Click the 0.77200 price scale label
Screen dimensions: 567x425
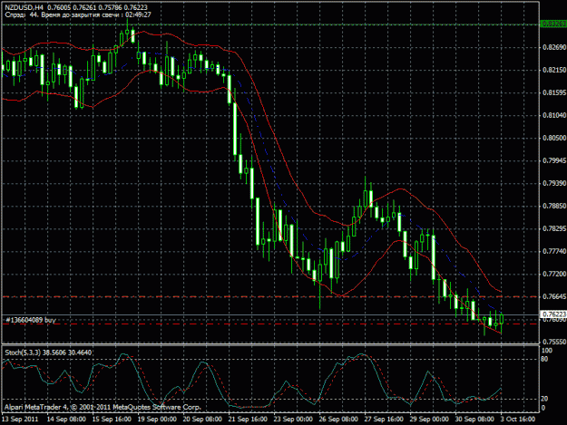click(x=554, y=274)
